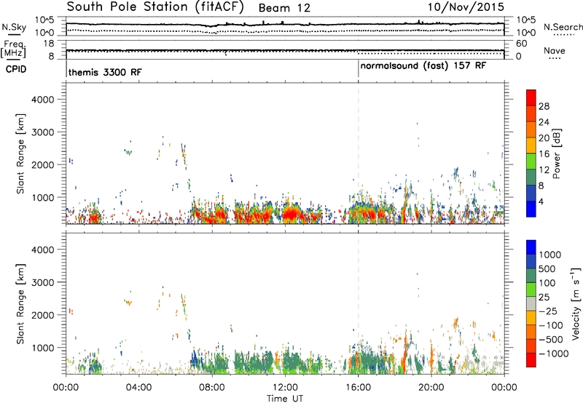Click the "Beam 12" label
This screenshot has width=583, height=403.
point(284,8)
